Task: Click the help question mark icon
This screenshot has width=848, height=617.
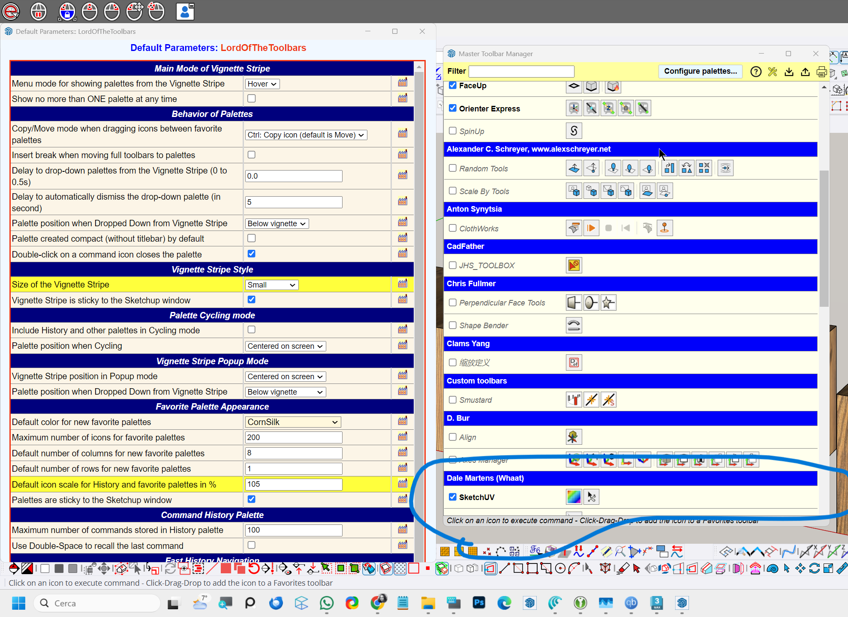Action: pos(756,72)
